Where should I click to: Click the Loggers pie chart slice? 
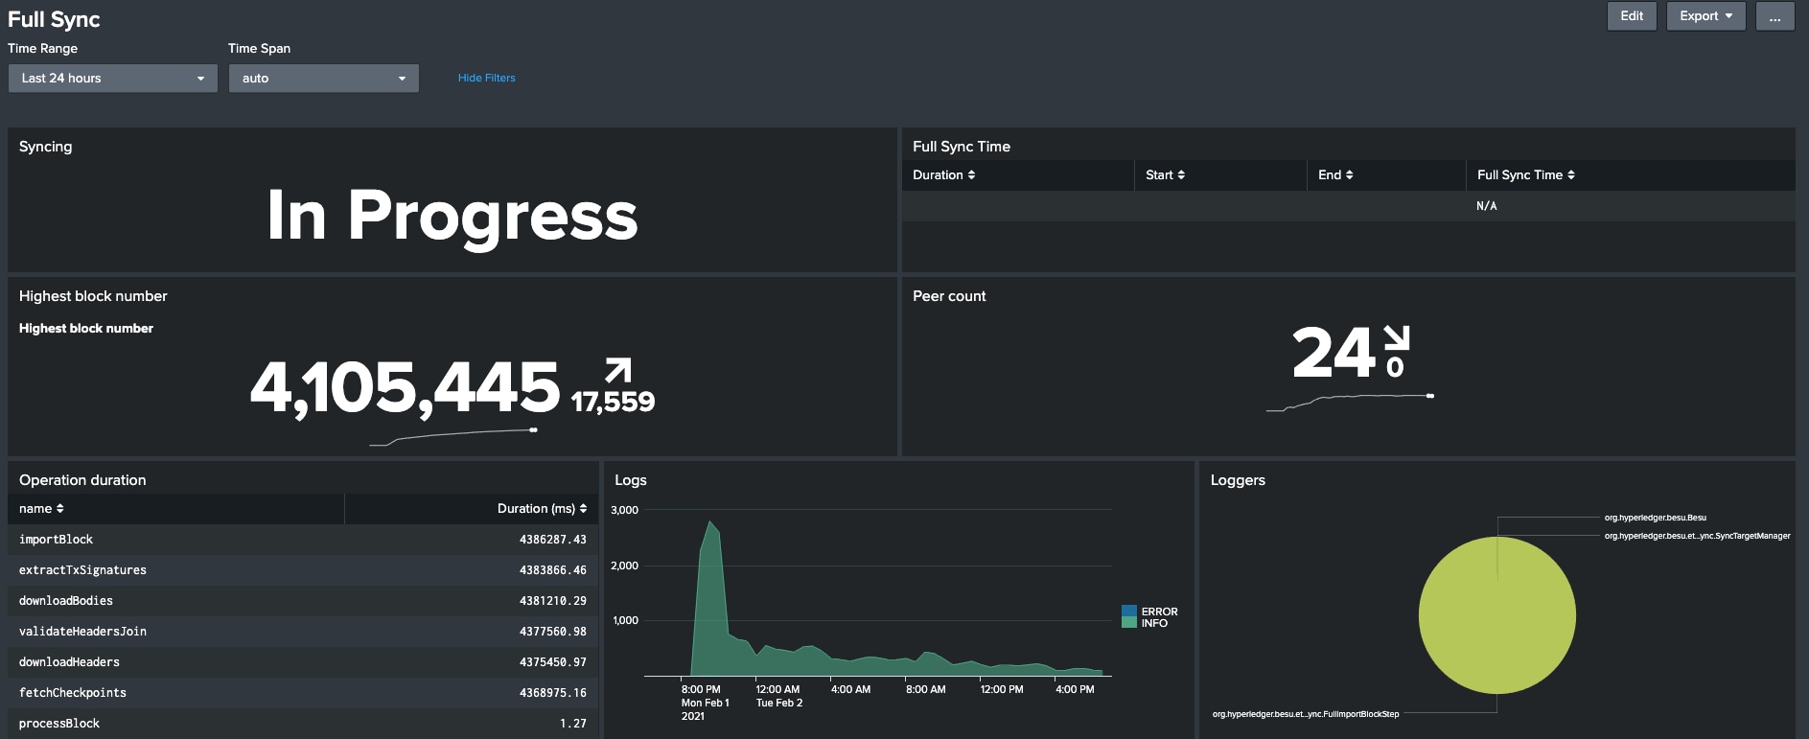click(x=1496, y=615)
